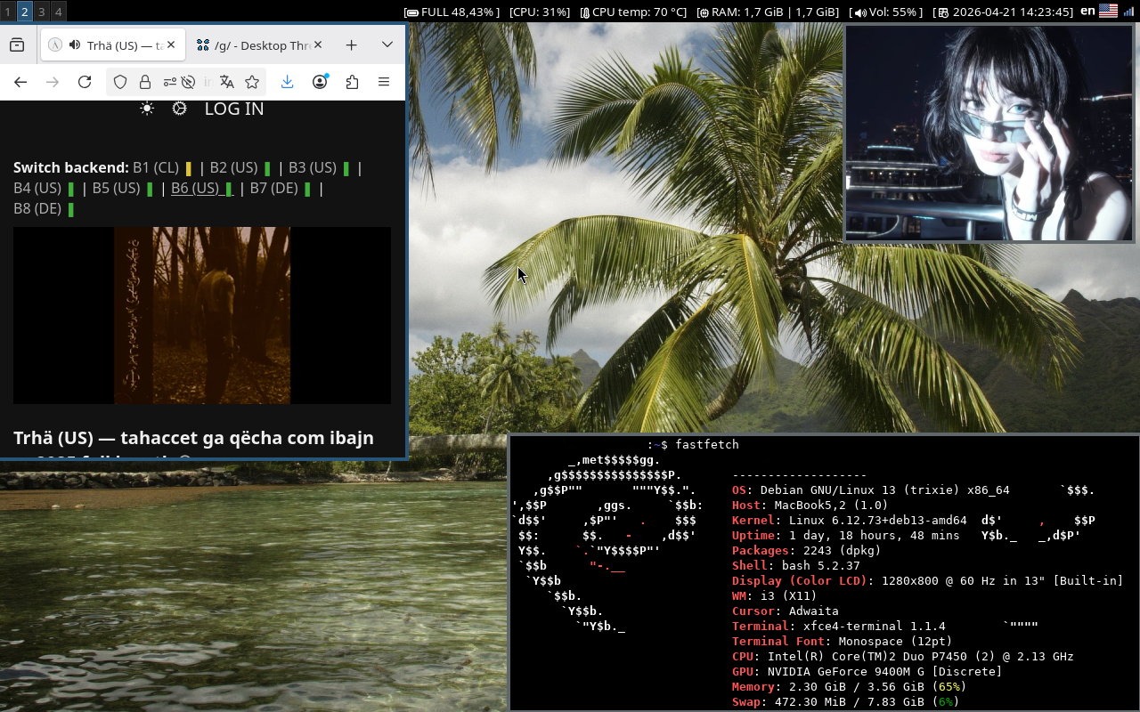
Task: Switch to i3 workspace 1
Action: pos(8,12)
